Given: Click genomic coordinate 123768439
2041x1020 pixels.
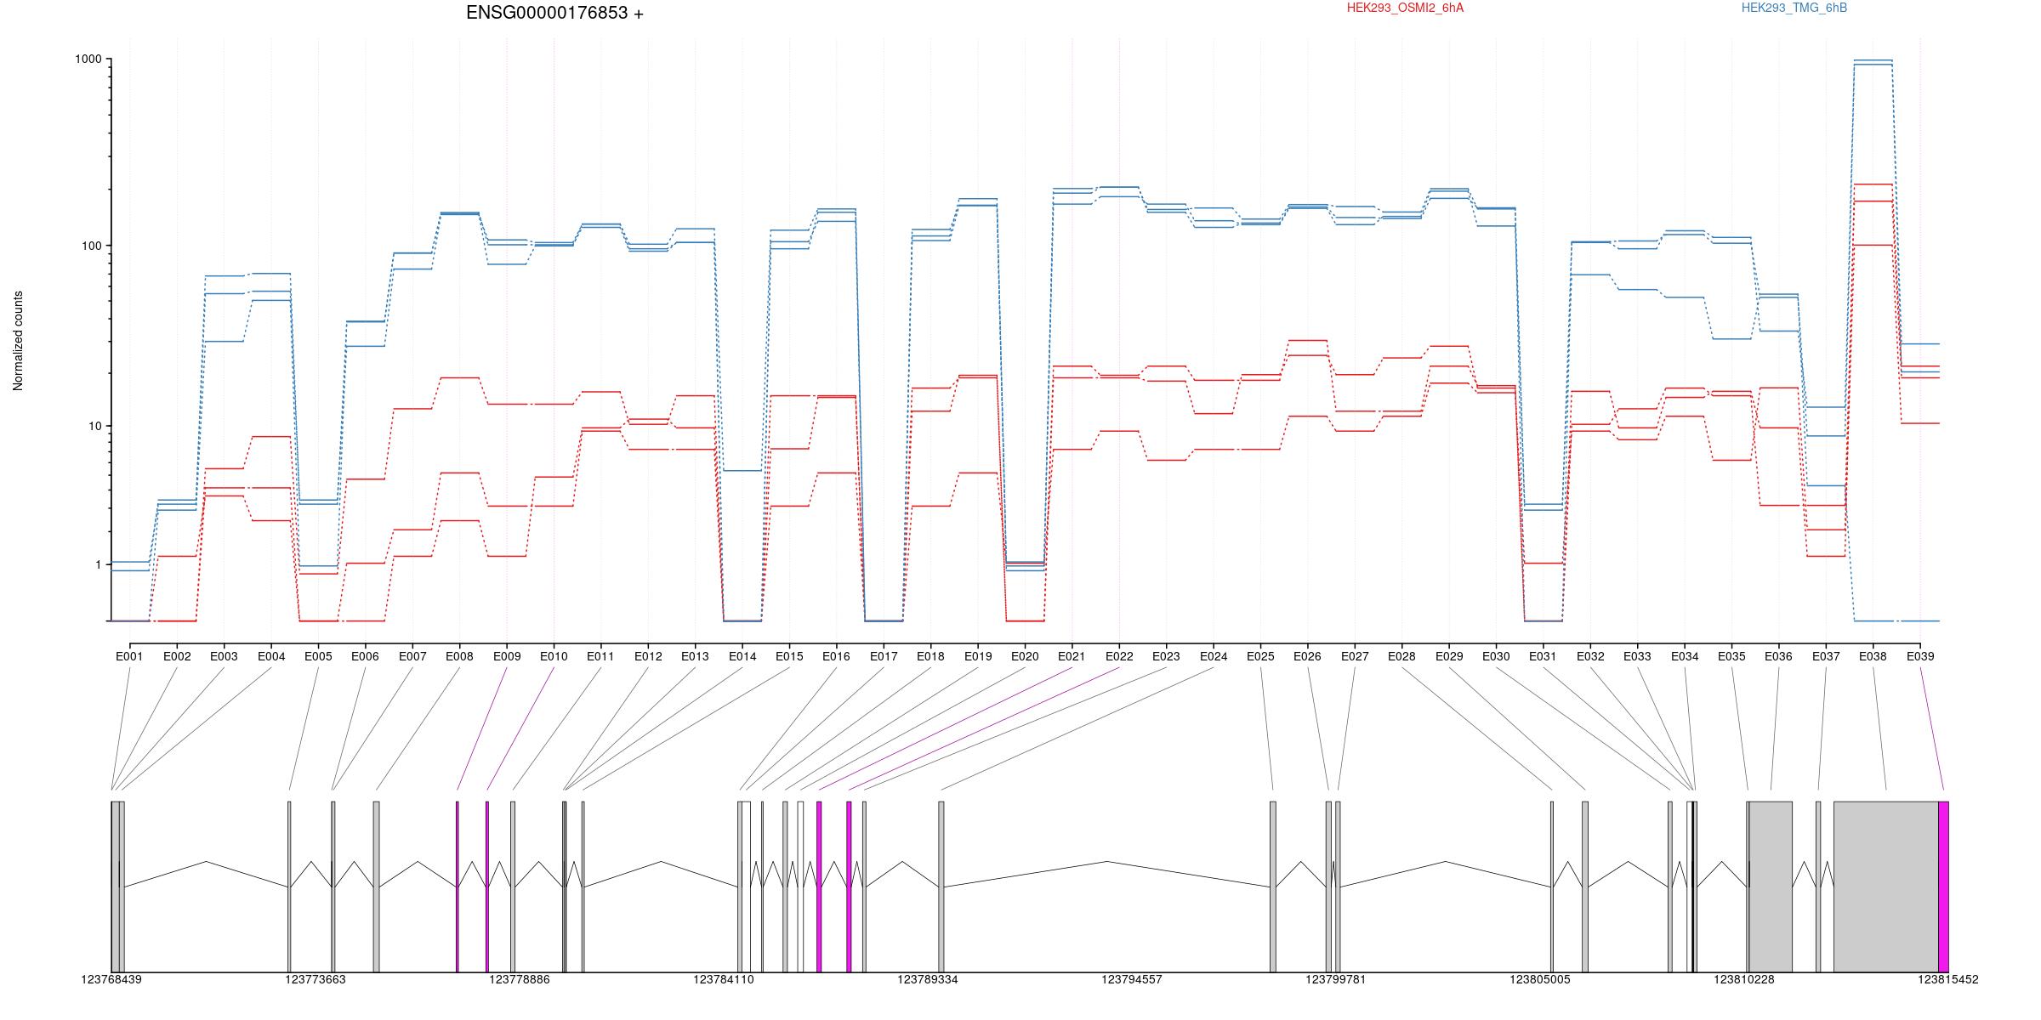Looking at the screenshot, I should tap(111, 979).
